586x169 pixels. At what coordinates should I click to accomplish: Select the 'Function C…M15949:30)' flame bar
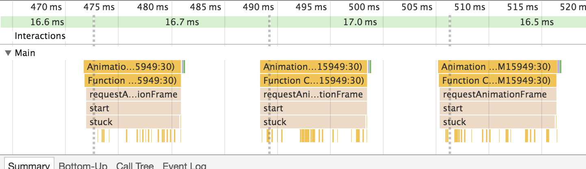point(497,80)
